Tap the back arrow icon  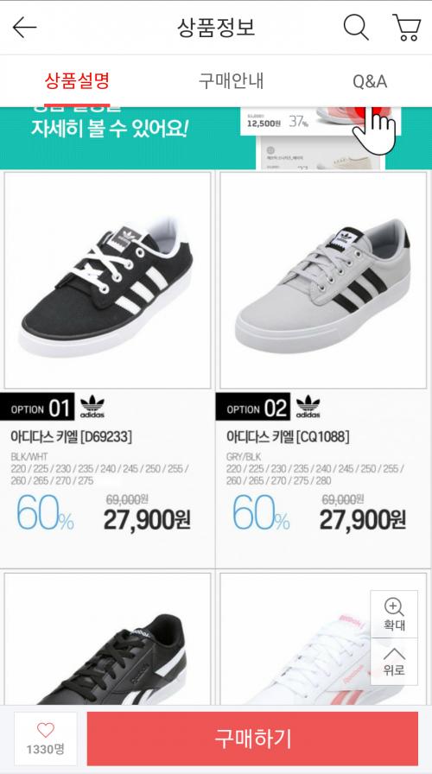pos(25,28)
